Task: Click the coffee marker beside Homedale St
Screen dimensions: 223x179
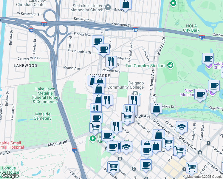Action: [x=103, y=49]
